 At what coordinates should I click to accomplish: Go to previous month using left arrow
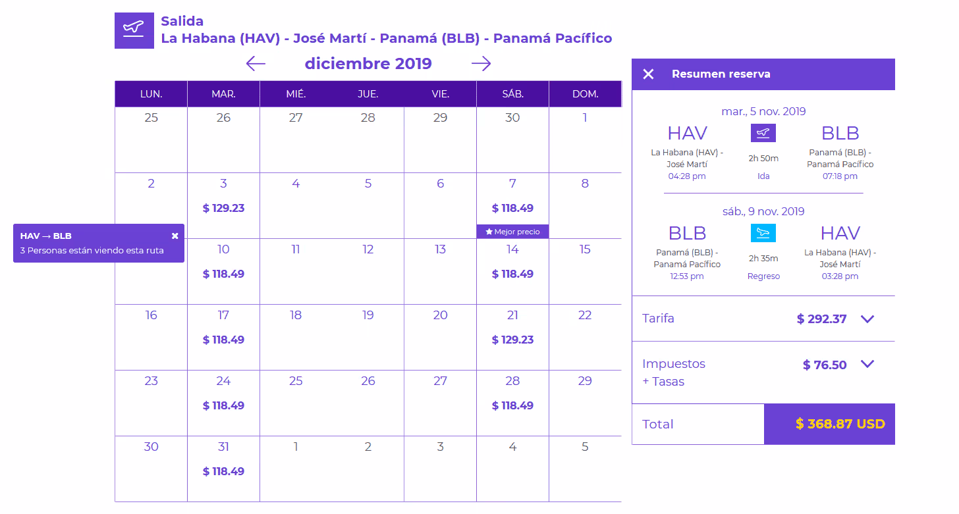256,63
